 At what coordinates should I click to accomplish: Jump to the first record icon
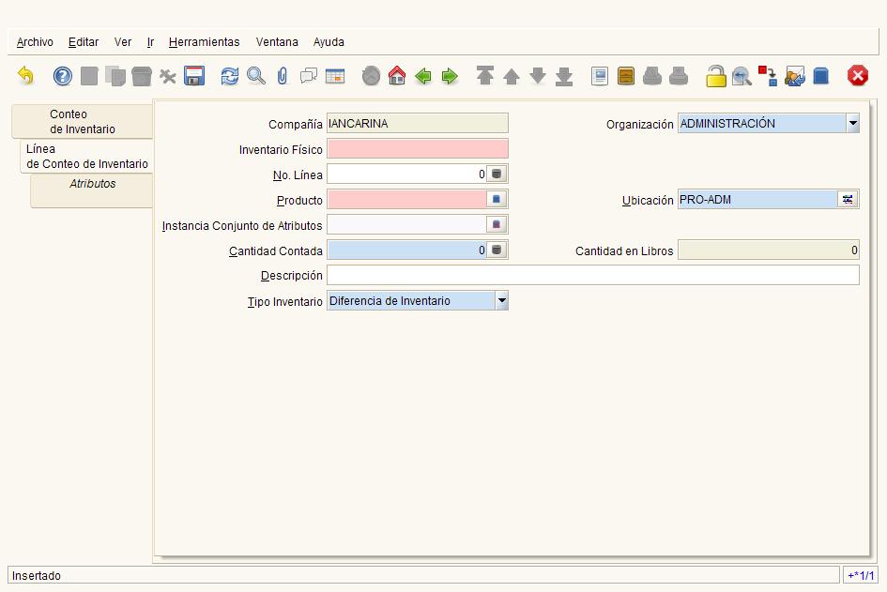tap(484, 76)
